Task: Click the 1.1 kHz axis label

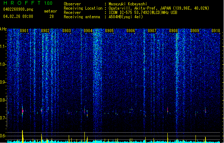Action: (x=3, y=46)
